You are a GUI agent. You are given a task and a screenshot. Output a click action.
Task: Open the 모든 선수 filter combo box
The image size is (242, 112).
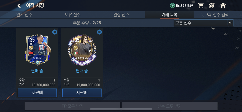203,23
